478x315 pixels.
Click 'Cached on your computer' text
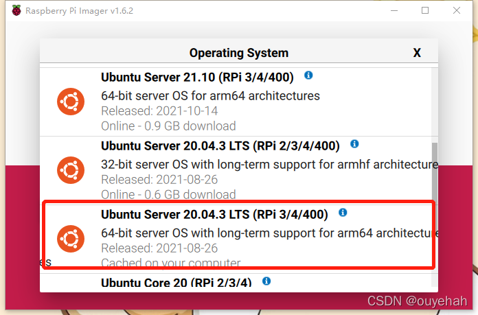tap(171, 263)
